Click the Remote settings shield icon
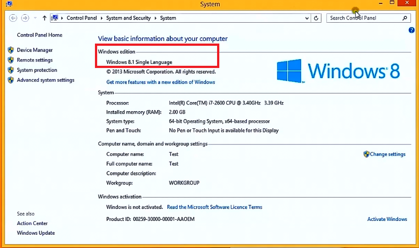Image resolution: width=419 pixels, height=248 pixels. tap(11, 60)
